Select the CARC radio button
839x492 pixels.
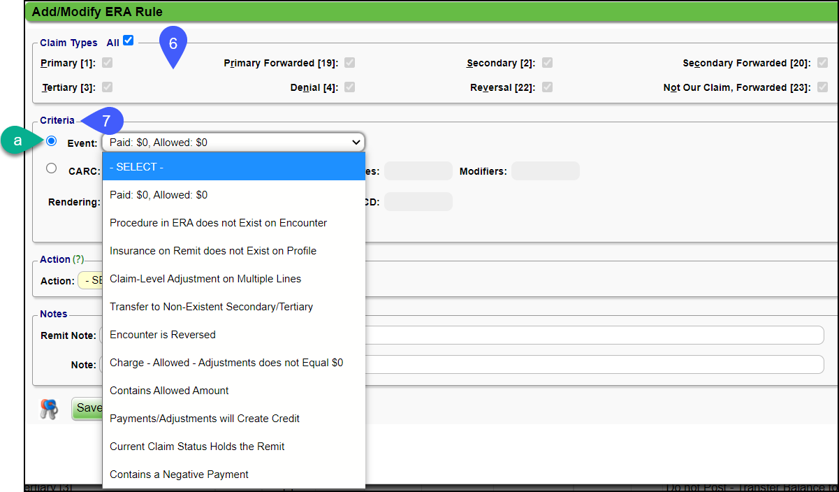click(51, 168)
